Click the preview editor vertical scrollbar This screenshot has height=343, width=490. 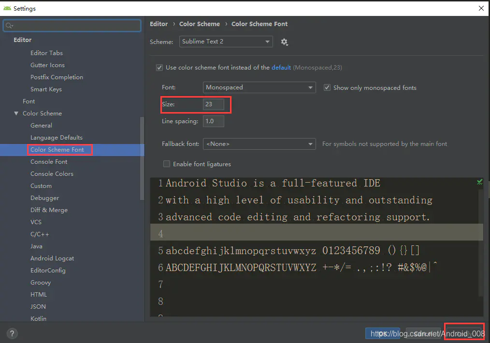(x=481, y=242)
